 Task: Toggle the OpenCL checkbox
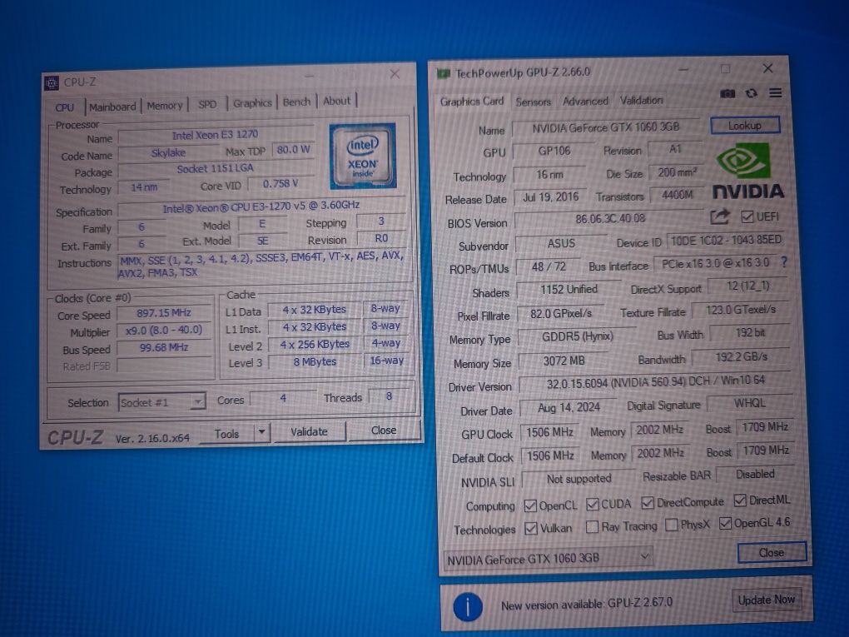[x=530, y=506]
